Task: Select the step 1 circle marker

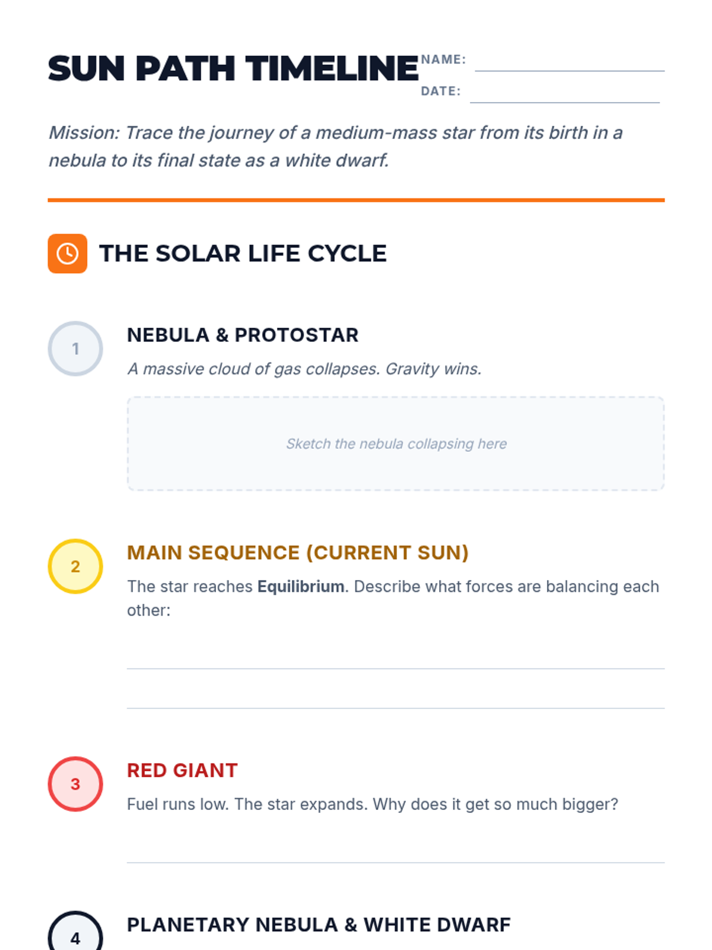Action: click(x=75, y=349)
